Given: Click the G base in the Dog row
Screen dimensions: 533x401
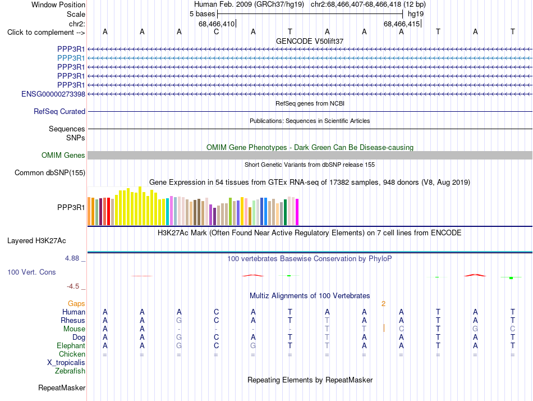Looking at the screenshot, I should (179, 337).
